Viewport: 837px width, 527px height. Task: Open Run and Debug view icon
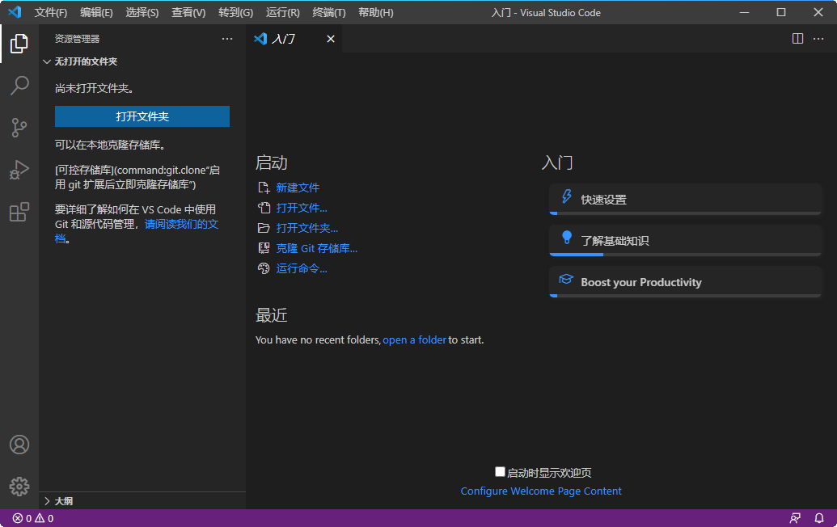click(19, 170)
